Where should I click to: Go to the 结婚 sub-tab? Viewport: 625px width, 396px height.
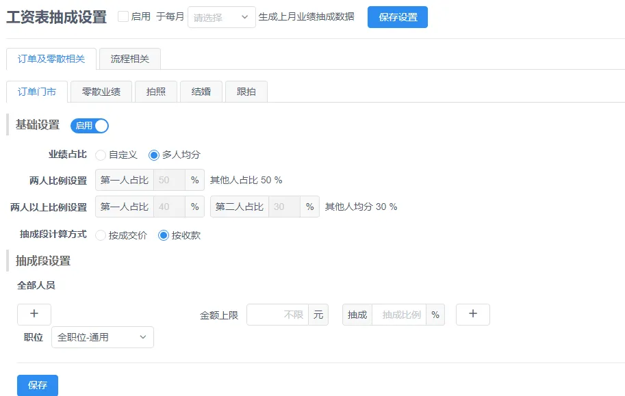(x=201, y=92)
